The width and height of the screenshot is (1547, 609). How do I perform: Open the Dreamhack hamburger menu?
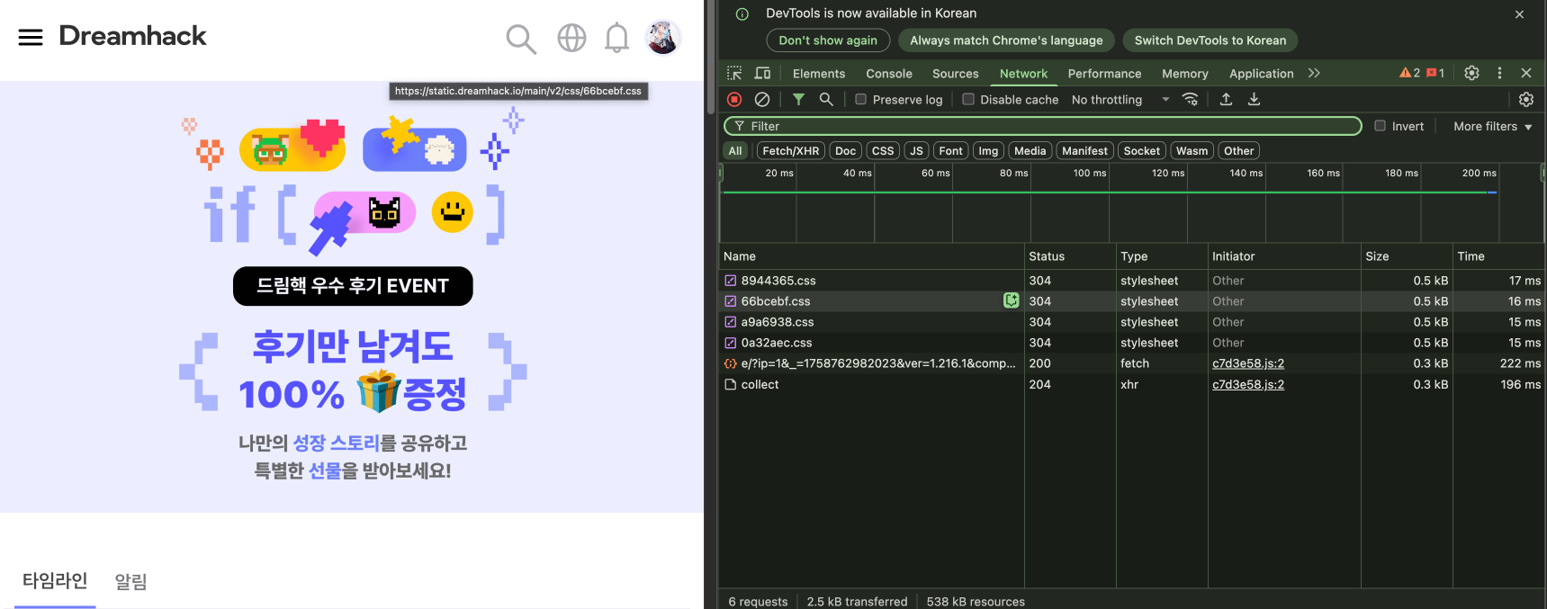click(x=31, y=37)
